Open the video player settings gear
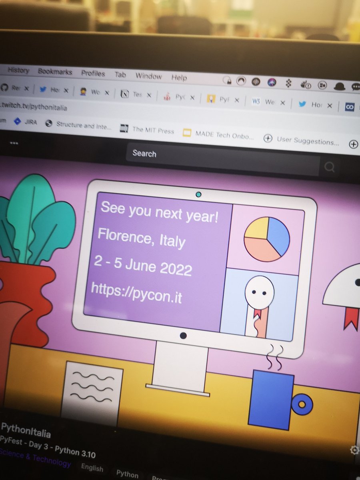 pyautogui.click(x=354, y=450)
